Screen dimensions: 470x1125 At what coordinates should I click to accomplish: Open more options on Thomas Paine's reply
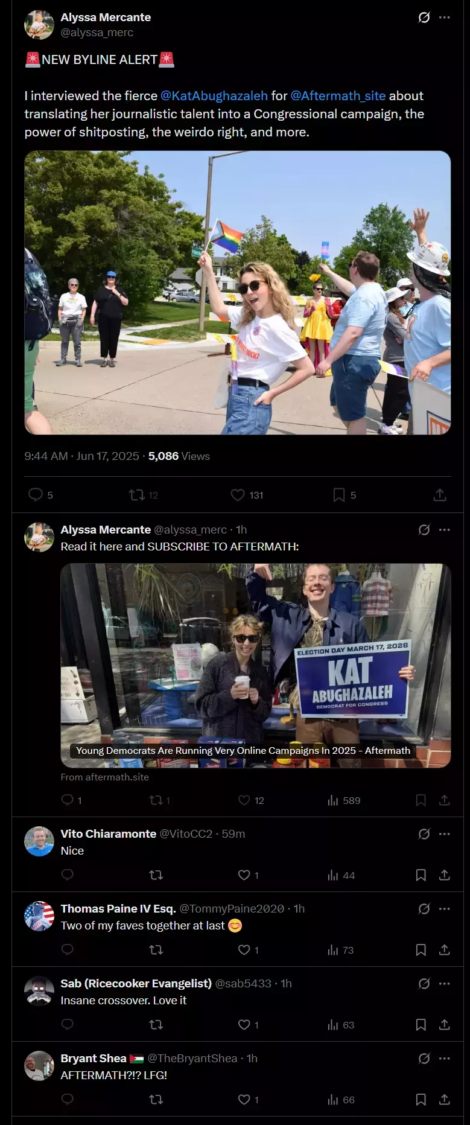pyautogui.click(x=445, y=909)
